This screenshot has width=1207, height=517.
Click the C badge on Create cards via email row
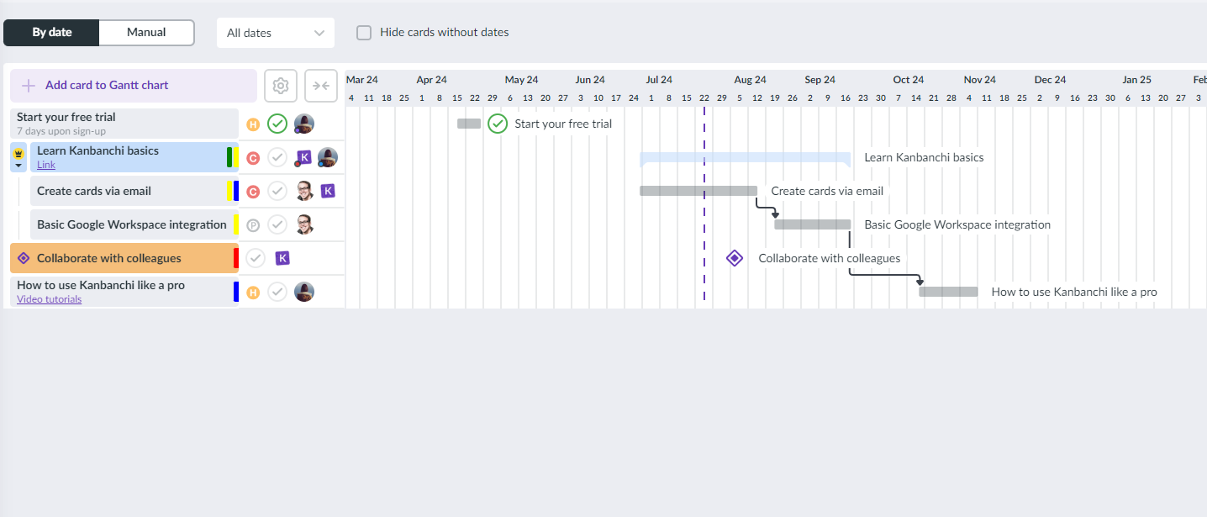253,192
